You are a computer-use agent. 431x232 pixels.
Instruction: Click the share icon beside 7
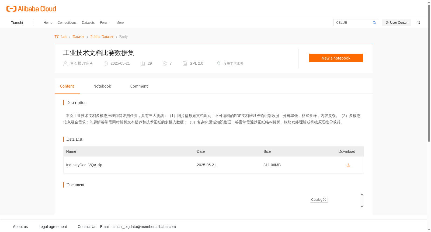165,64
